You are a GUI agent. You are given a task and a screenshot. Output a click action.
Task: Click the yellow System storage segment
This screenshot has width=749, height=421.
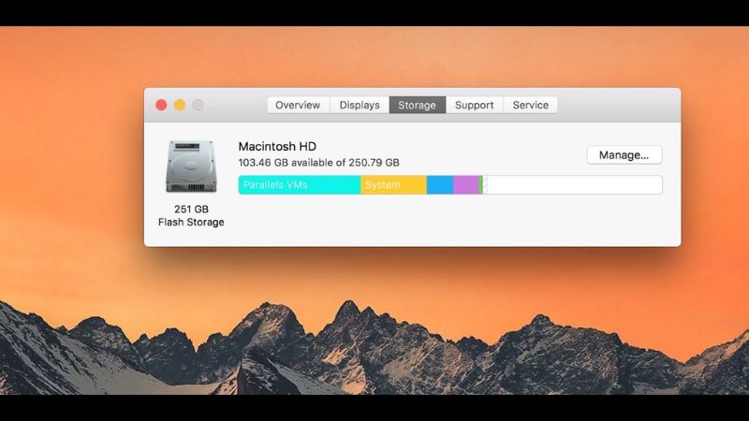(393, 185)
